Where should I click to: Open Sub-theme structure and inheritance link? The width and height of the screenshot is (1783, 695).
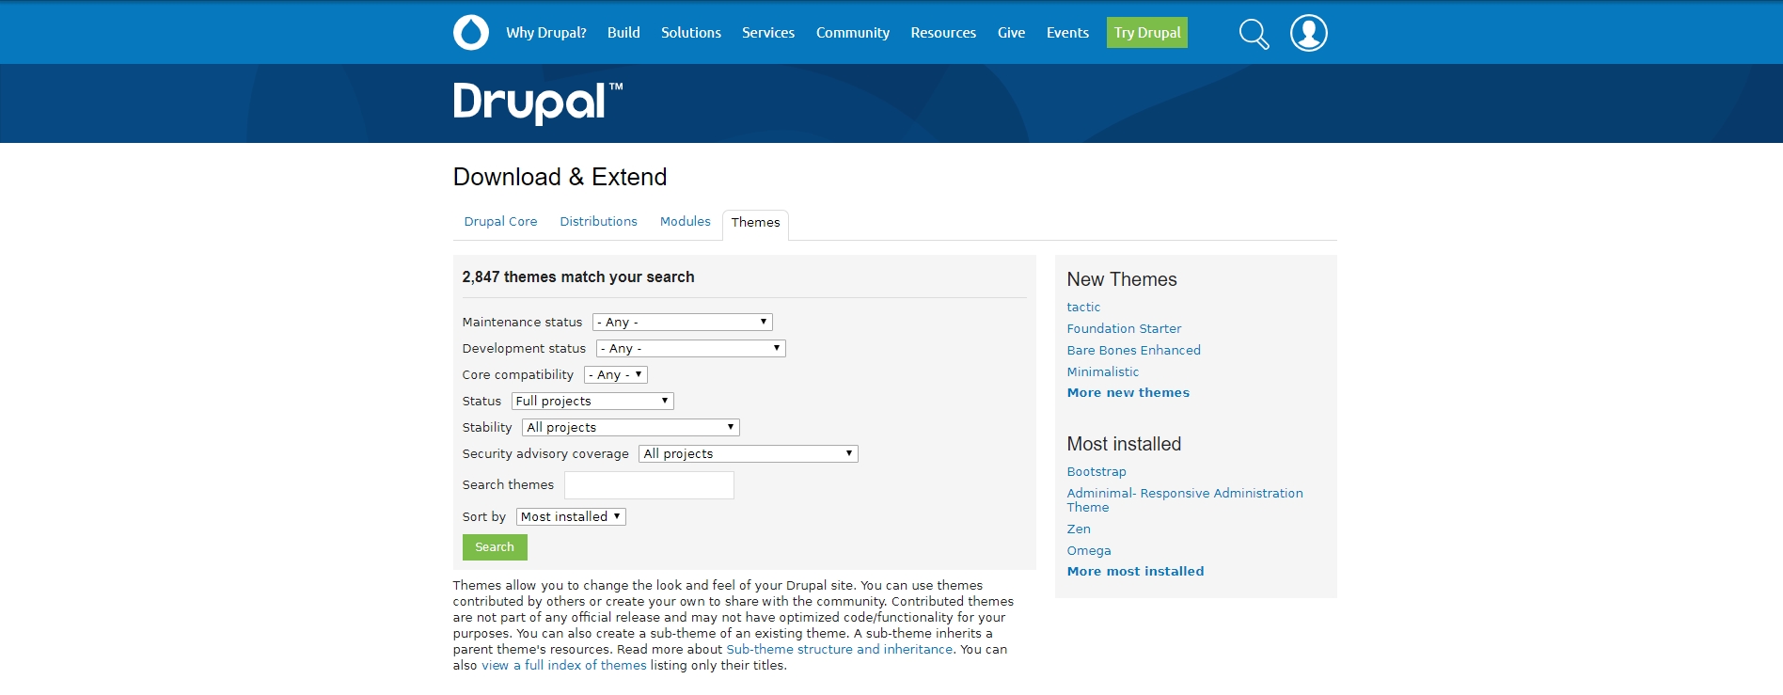839,650
